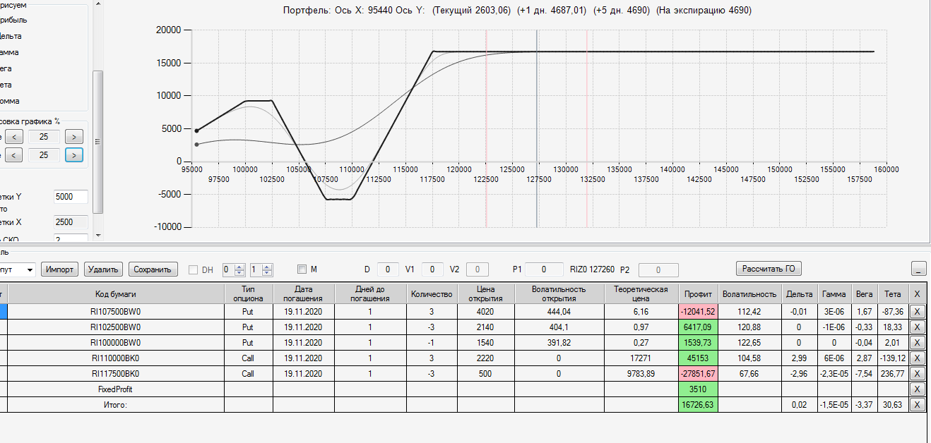This screenshot has height=443, width=931.
Task: Click the Тета column header
Action: [x=893, y=293]
